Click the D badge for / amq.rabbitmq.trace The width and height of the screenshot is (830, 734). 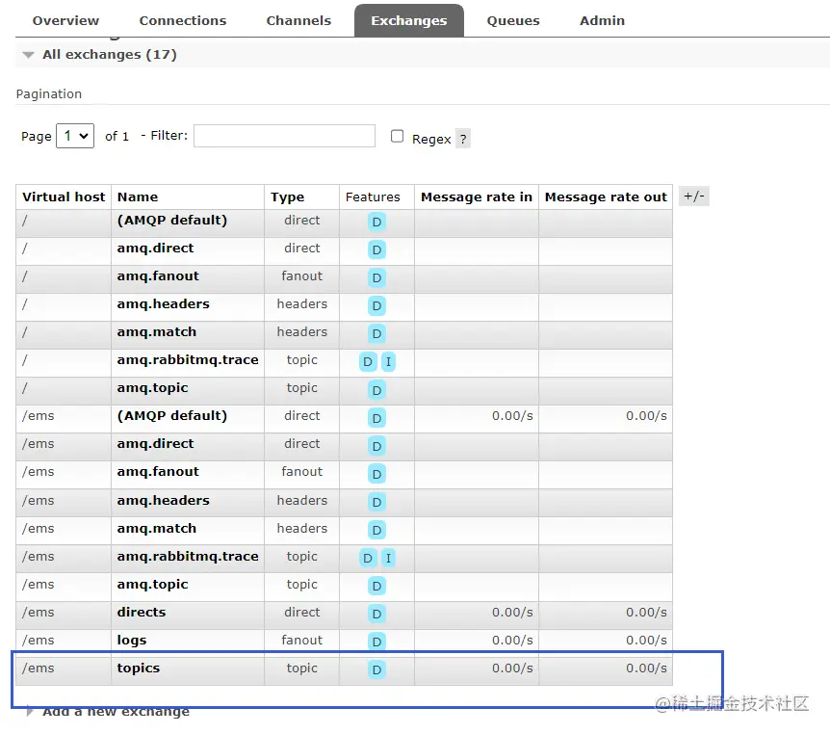(368, 362)
